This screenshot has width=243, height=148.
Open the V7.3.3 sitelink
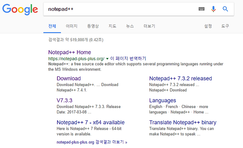[64, 100]
